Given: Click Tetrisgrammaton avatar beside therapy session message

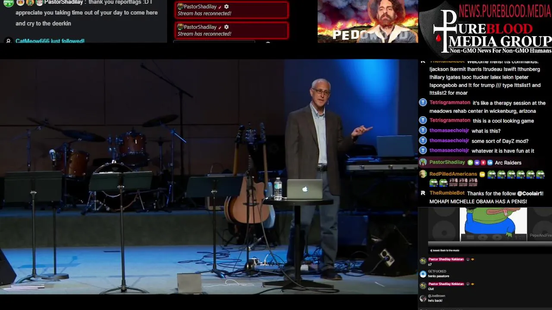Looking at the screenshot, I should (423, 102).
